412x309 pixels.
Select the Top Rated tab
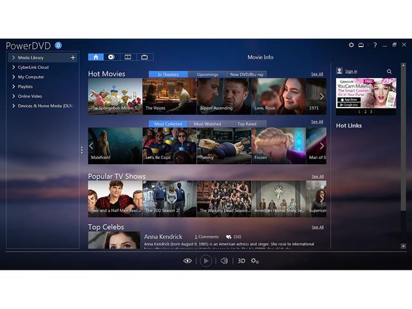247,124
